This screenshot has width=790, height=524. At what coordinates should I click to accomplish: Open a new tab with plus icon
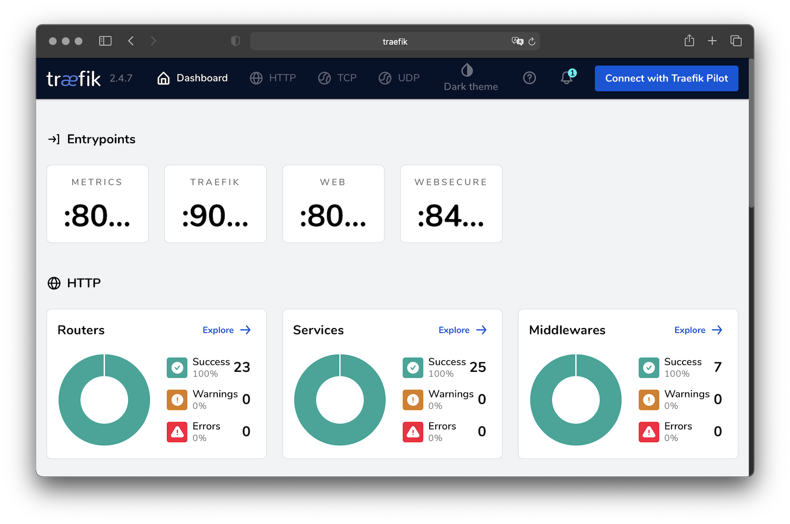click(712, 41)
